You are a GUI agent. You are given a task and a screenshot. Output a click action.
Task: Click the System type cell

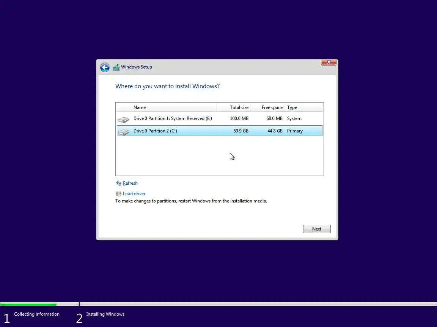coord(294,118)
